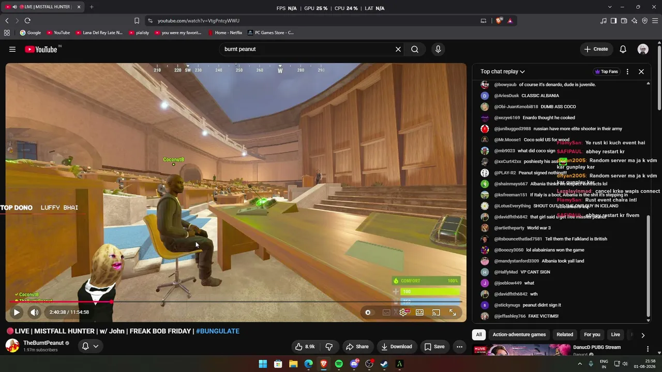Open YouTube notifications bell

click(623, 49)
